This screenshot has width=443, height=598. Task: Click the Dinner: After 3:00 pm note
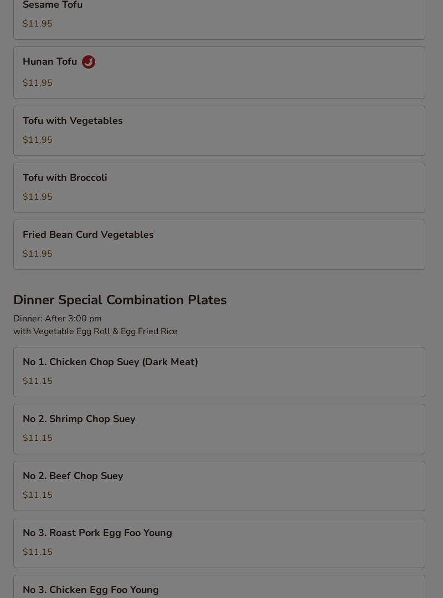[x=58, y=319]
